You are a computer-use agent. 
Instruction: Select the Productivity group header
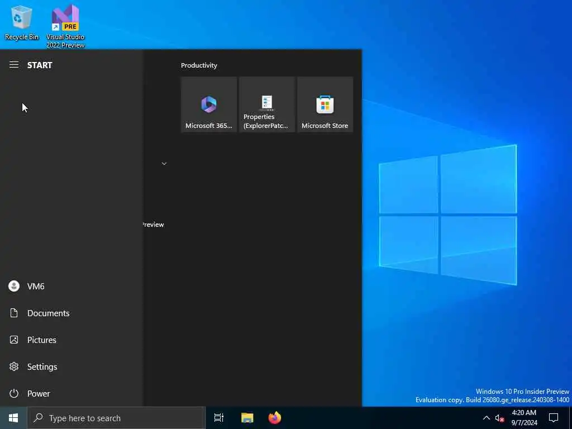coord(199,65)
